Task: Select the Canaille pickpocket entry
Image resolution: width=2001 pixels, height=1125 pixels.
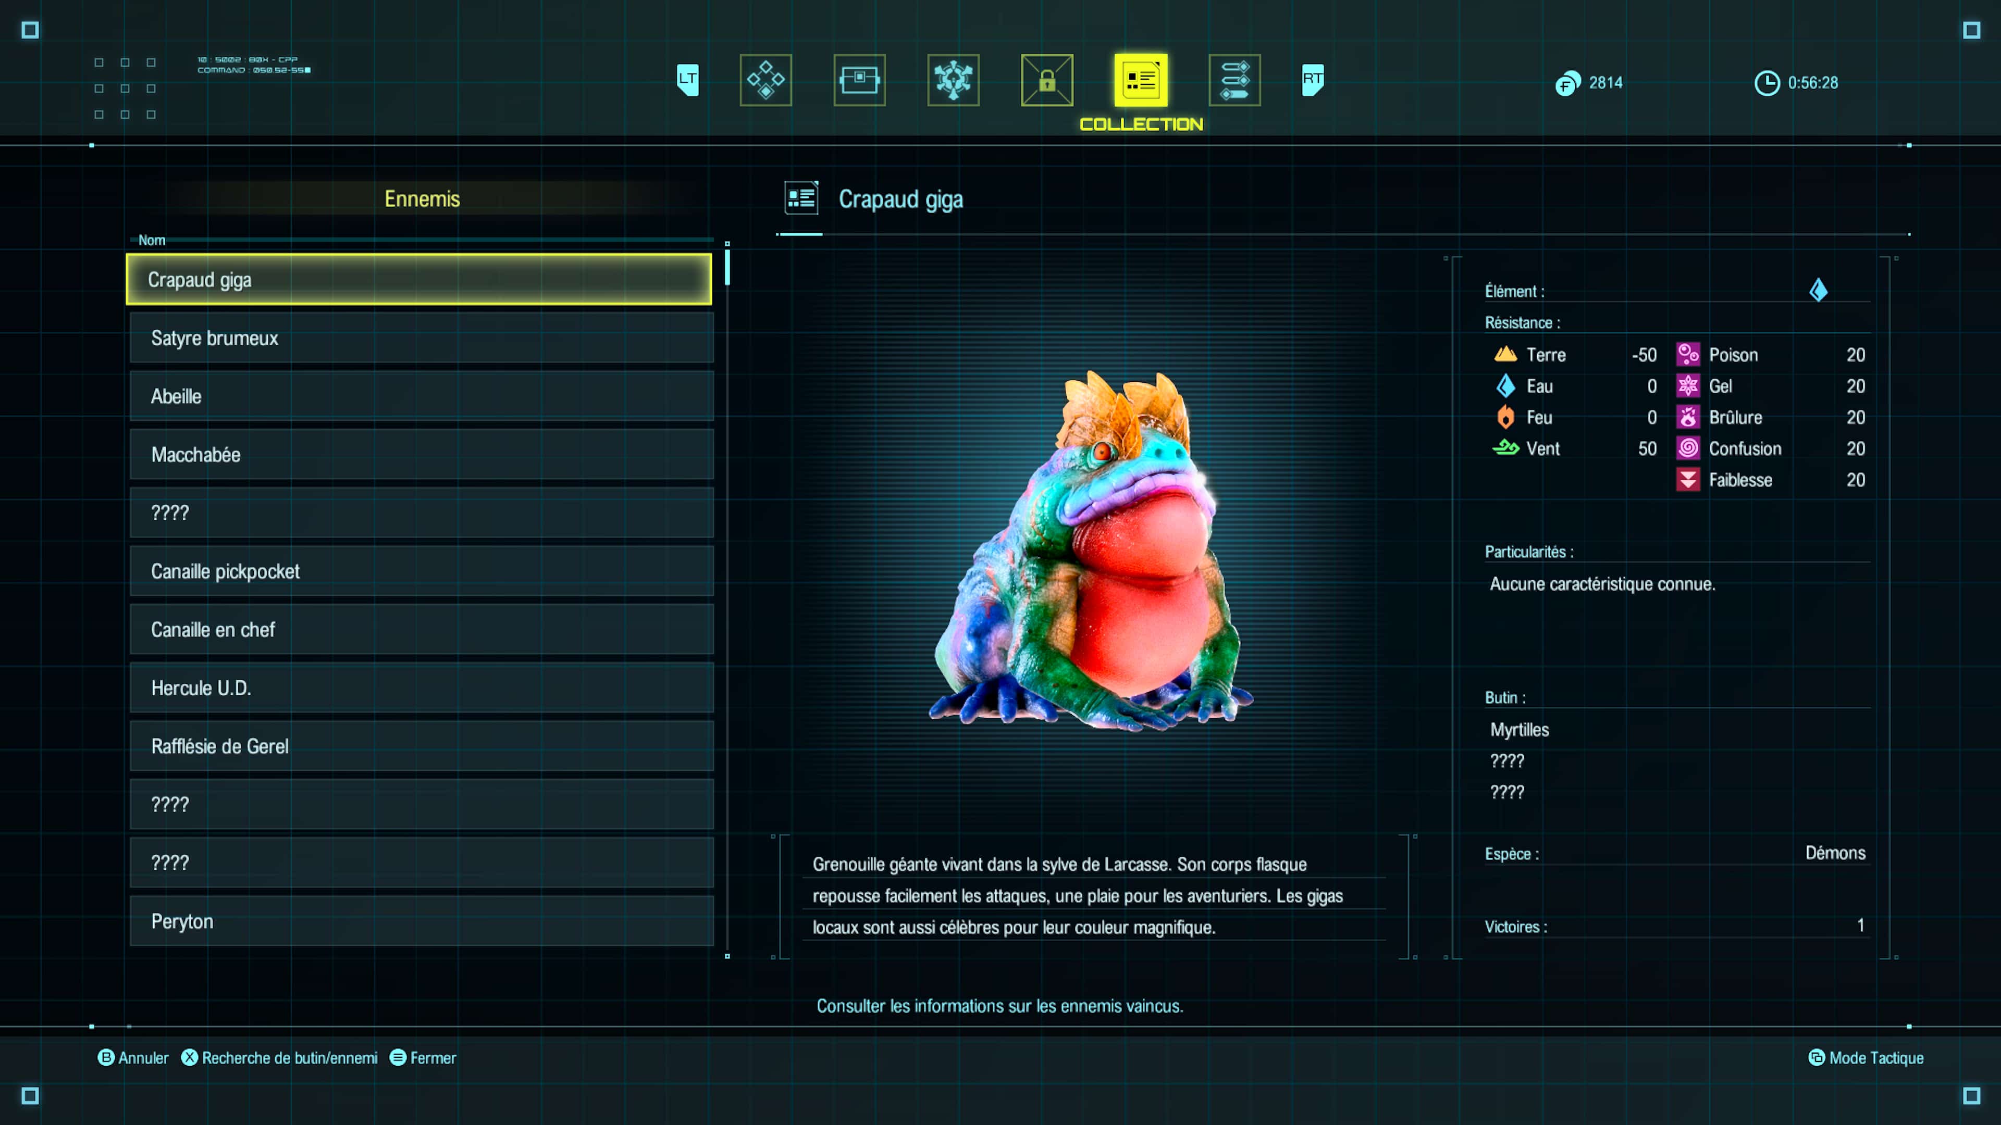Action: coord(422,571)
